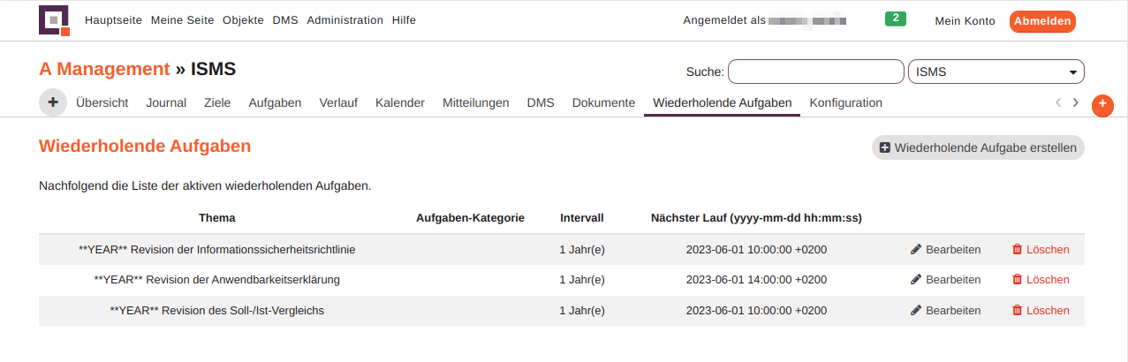Viewport: 1128px width, 362px height.
Task: Click Wiederholende Aufgabe erstellen button
Action: pyautogui.click(x=978, y=148)
